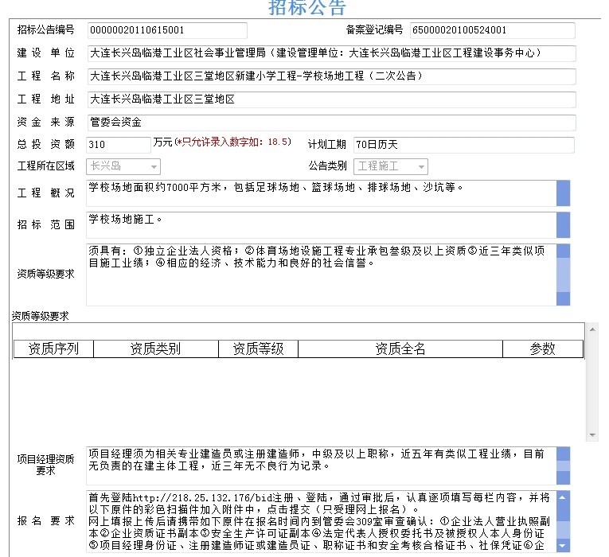
Task: Click the 报名要求 text area
Action: pos(321,521)
